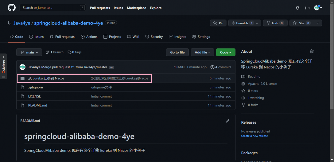View the 0 tags link
The height and width of the screenshot is (162, 334).
tap(75, 52)
